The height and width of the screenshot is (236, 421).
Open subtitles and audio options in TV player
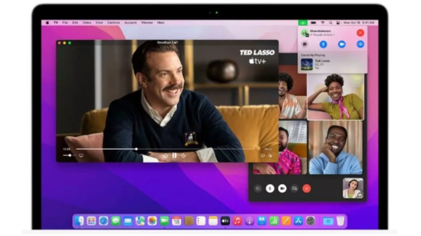263,156
